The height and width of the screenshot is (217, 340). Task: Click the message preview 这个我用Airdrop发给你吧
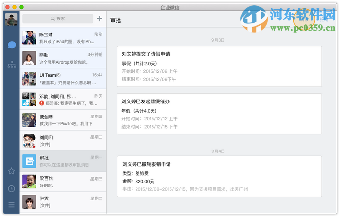coord(64,62)
